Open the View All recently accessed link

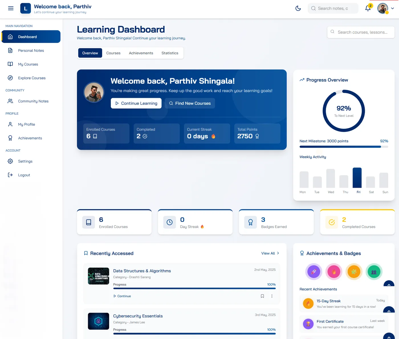pyautogui.click(x=270, y=253)
